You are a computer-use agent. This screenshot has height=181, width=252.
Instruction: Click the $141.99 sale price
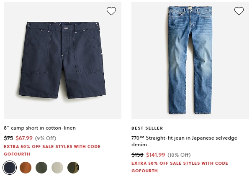click(155, 155)
